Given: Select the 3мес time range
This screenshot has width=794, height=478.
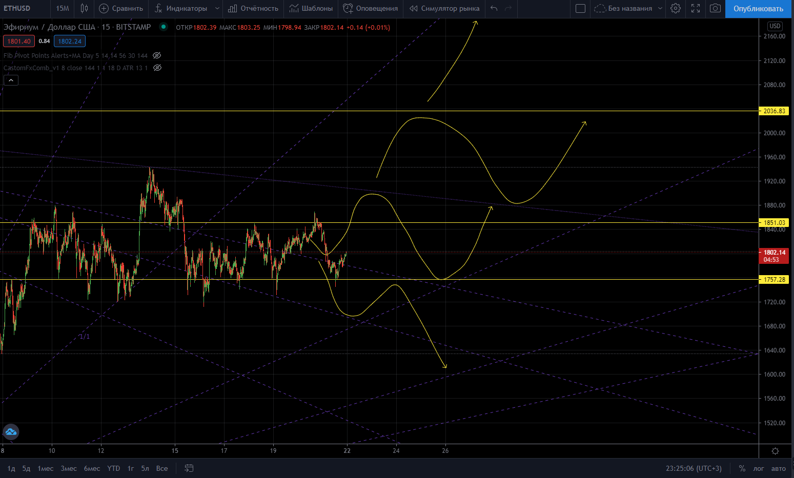Looking at the screenshot, I should [x=69, y=468].
